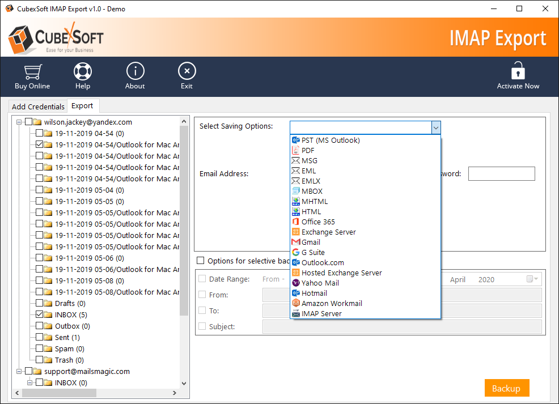Click the password input field
Screen dimensions: 559x404
point(501,173)
